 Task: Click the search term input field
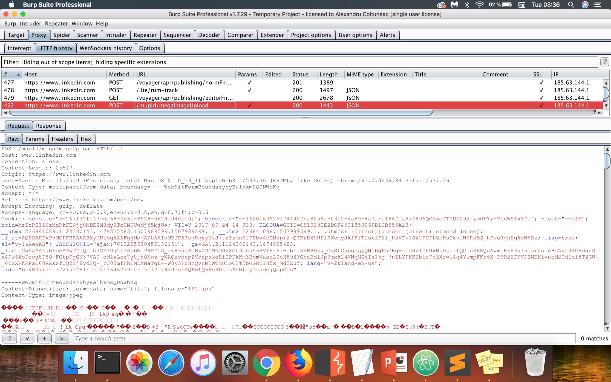324,338
